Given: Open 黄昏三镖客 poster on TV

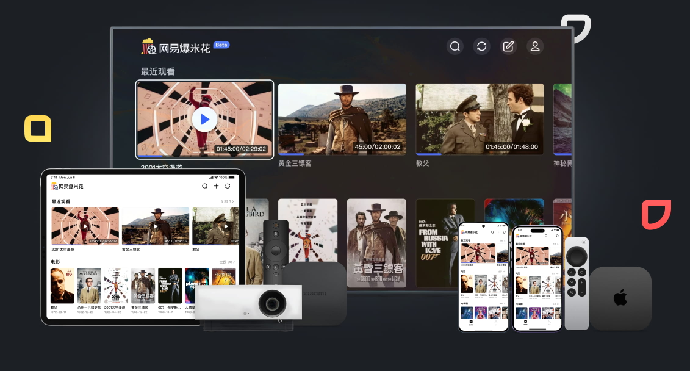Looking at the screenshot, I should [x=376, y=243].
